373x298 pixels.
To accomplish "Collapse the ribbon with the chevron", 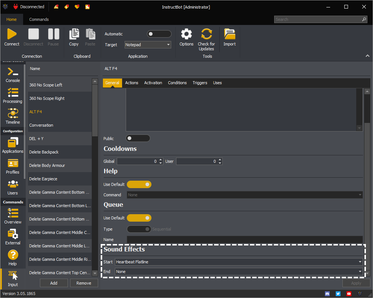I will 367,56.
